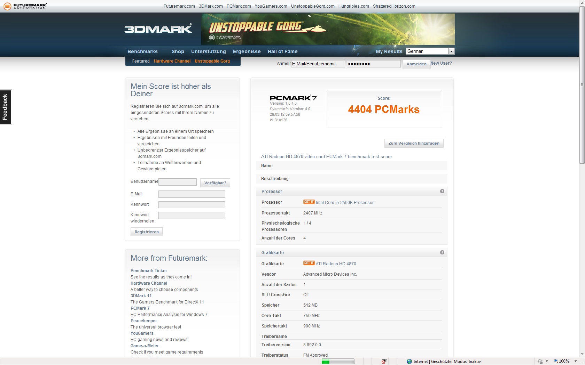Screen dimensions: 585x365
Task: Select the Featured sub-tab
Action: coord(141,61)
